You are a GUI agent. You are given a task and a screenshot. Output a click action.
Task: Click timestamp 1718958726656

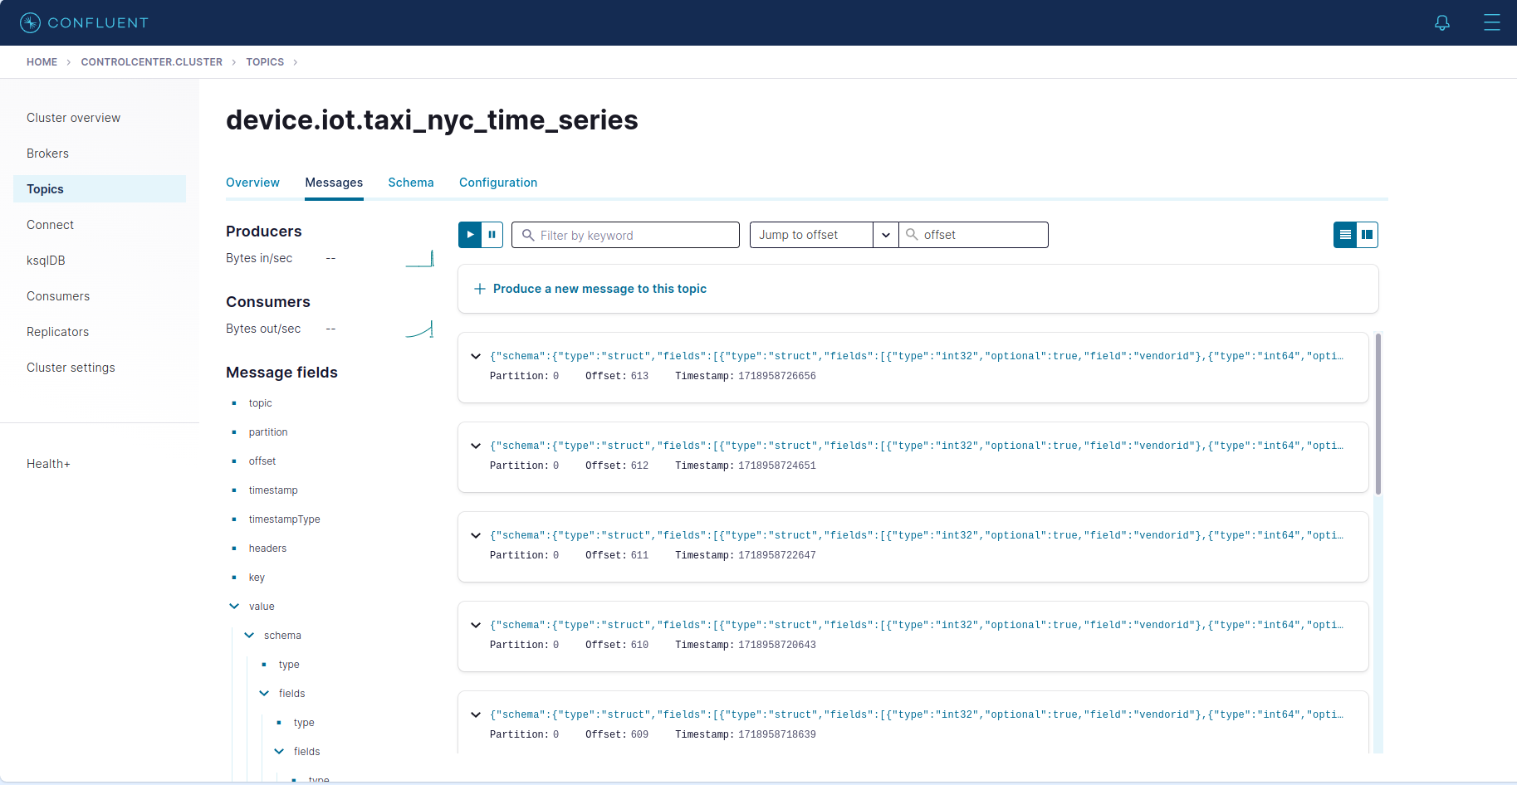[777, 376]
